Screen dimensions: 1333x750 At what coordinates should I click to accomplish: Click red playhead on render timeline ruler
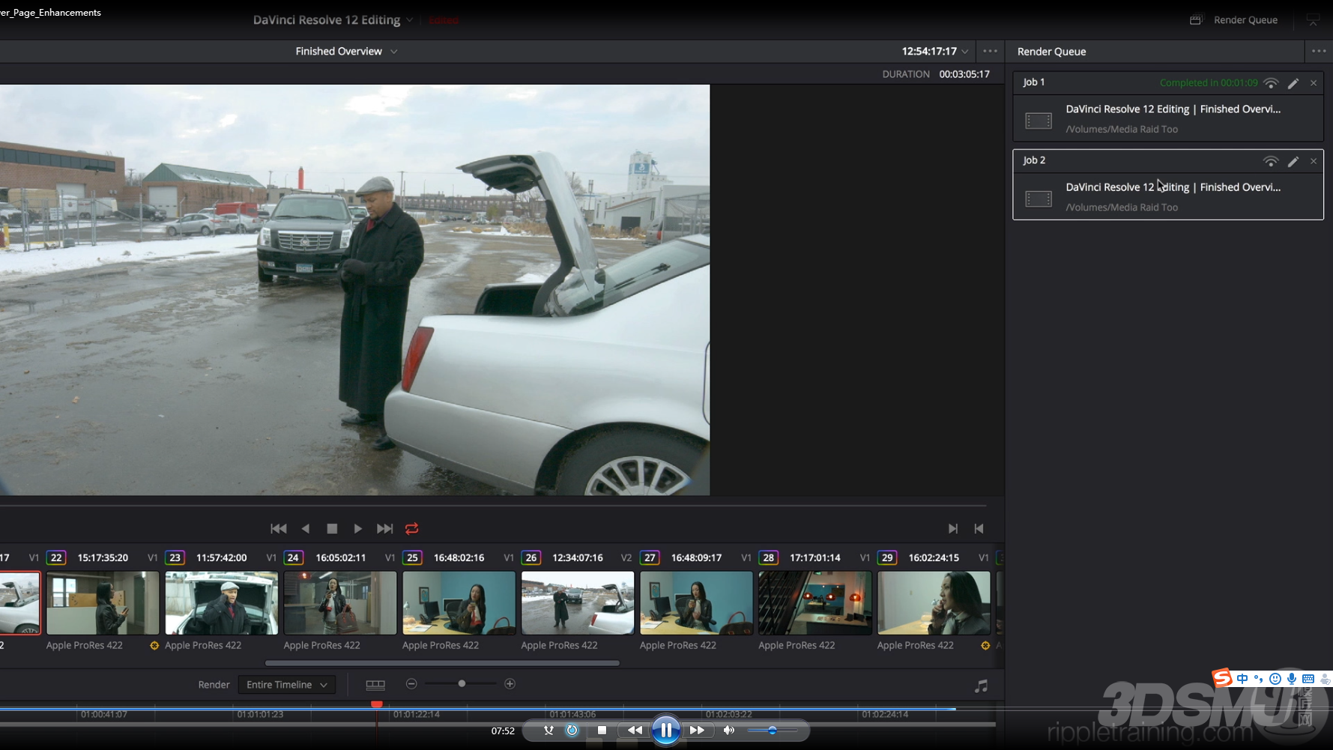tap(377, 704)
